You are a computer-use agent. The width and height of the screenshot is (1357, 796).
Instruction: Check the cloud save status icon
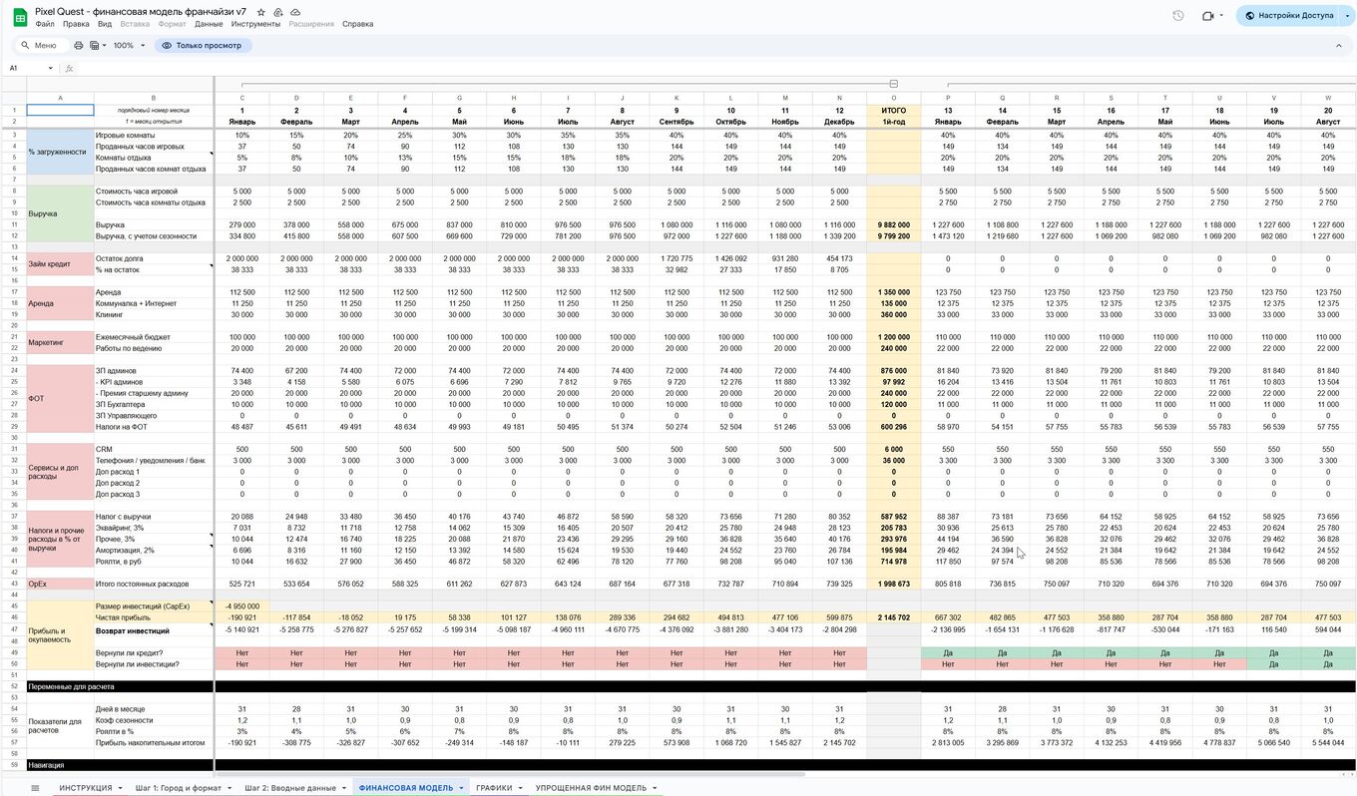295,11
